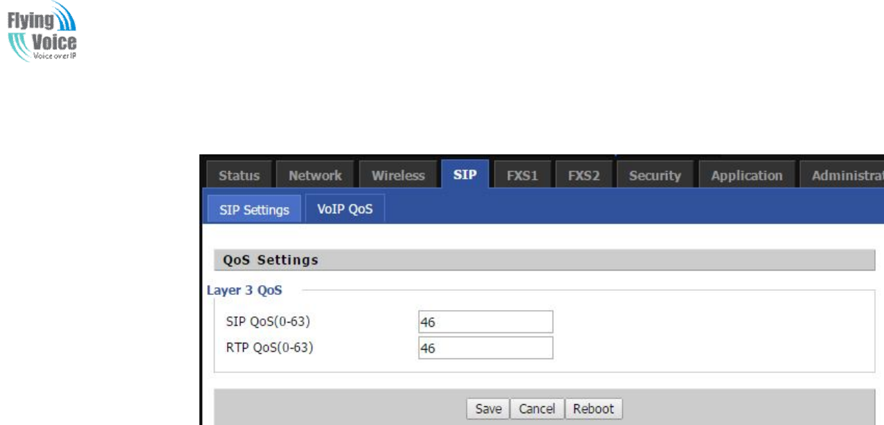Click the Layer 3 QoS group label

coord(244,290)
